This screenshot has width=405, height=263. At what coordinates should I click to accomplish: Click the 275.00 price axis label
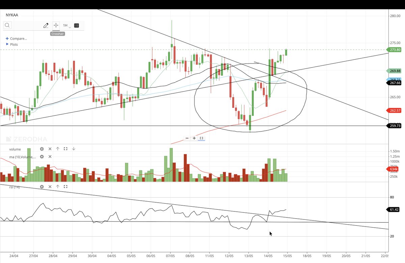point(395,43)
